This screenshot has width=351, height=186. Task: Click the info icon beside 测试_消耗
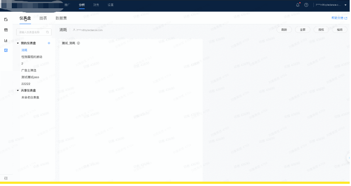click(x=78, y=43)
